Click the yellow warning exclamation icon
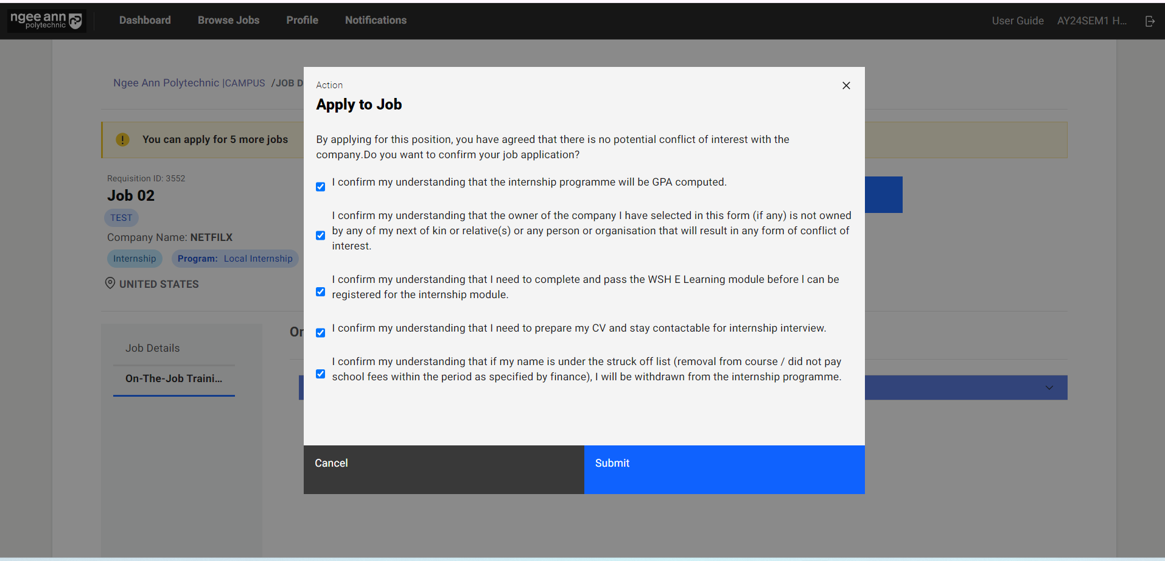 coord(122,139)
